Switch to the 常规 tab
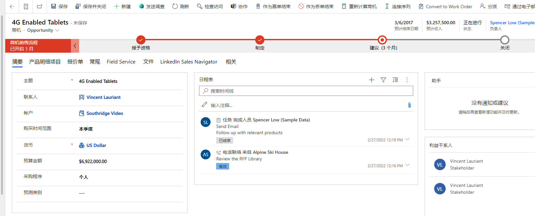The image size is (535, 216). 95,62
